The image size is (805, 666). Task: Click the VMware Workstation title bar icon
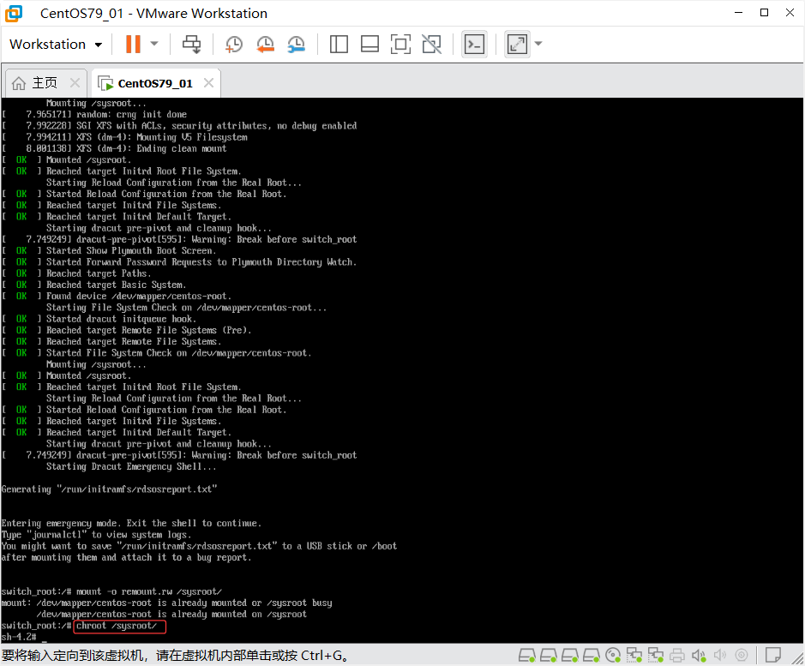(14, 14)
